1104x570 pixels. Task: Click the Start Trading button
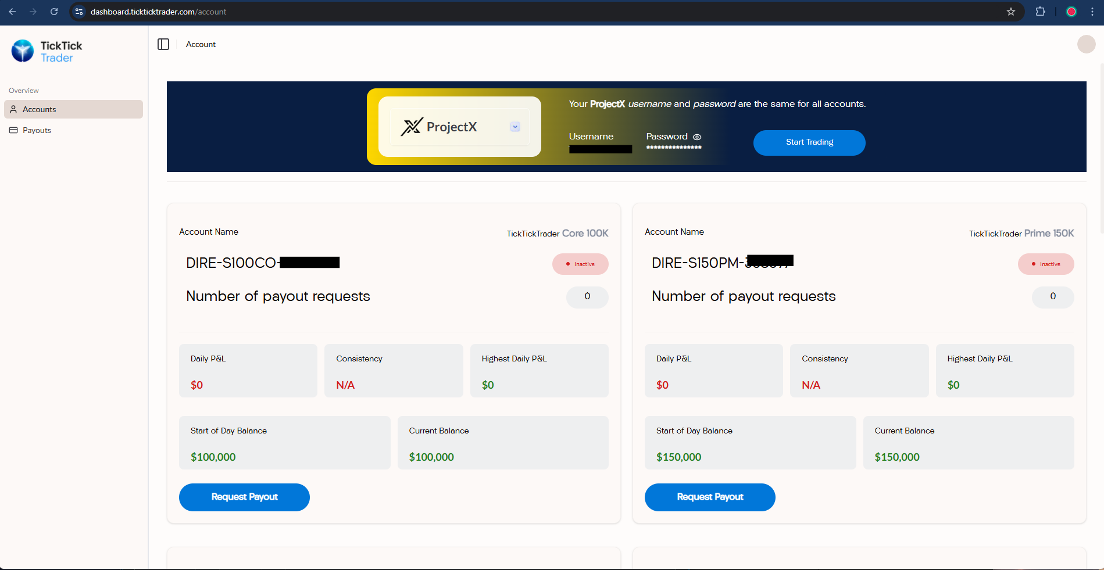click(x=809, y=142)
